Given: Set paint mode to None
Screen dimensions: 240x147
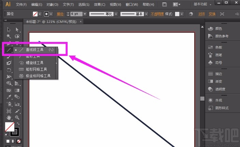Looking at the screenshot, I should (19, 141).
